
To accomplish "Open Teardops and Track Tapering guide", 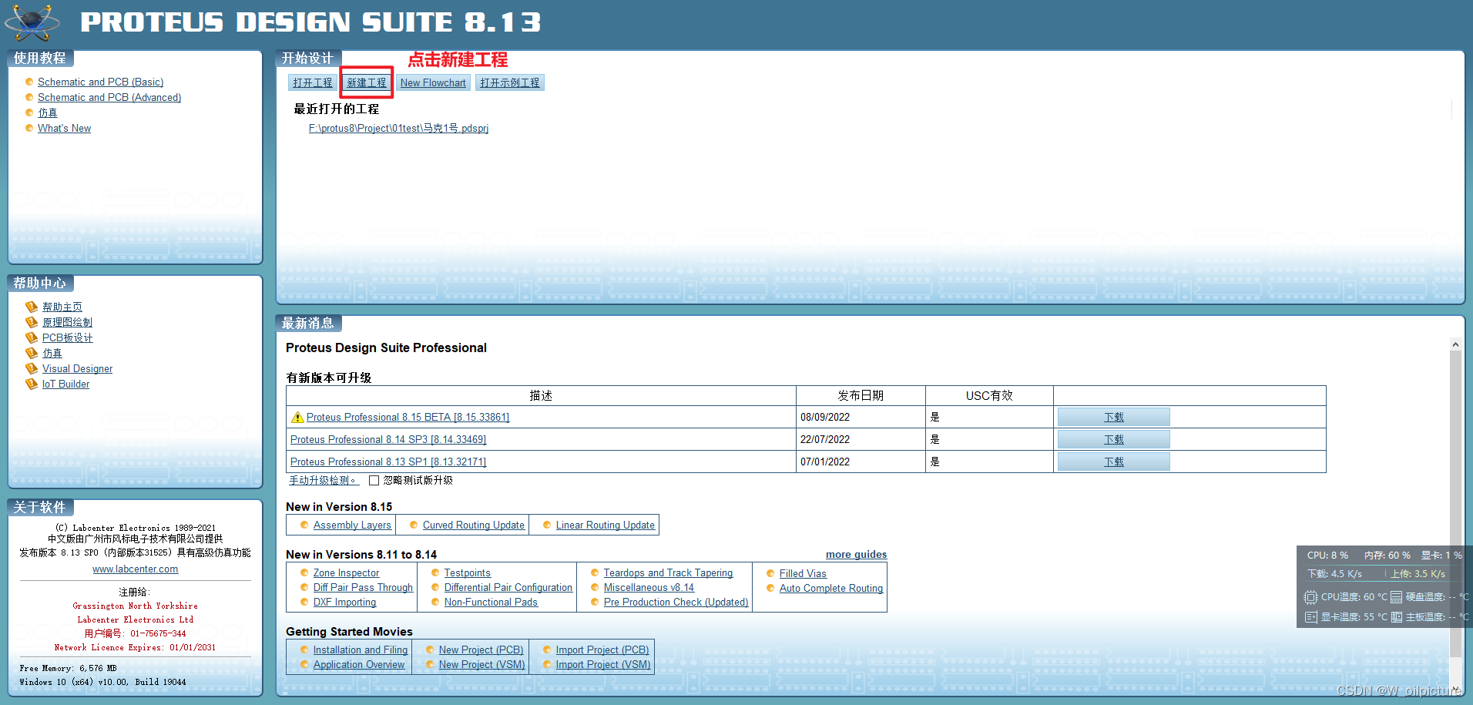I will click(x=668, y=572).
